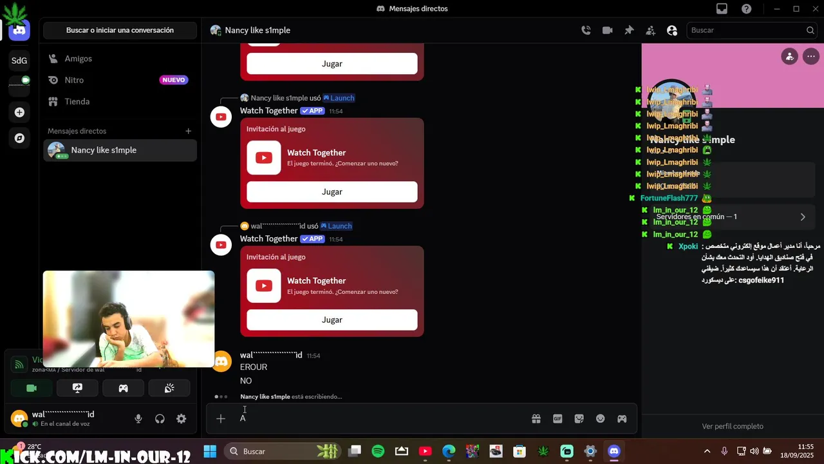Click the add a server plus icon
Viewport: 824px width, 464px height.
tap(19, 112)
